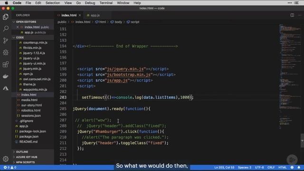Screen dimensions: 304x171
Task: Click the HTML language mode status item
Action: coord(283,167)
